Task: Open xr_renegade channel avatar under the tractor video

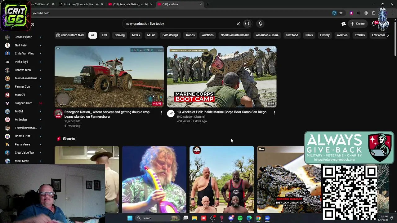Action: pos(58,114)
